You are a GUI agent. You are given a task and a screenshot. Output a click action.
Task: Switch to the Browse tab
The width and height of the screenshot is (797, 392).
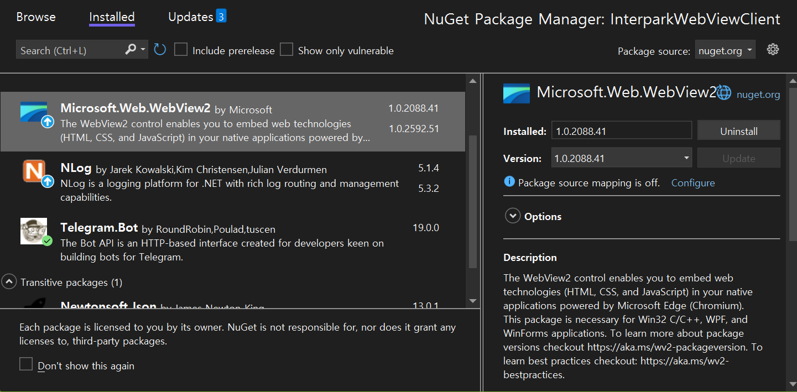[x=36, y=17]
